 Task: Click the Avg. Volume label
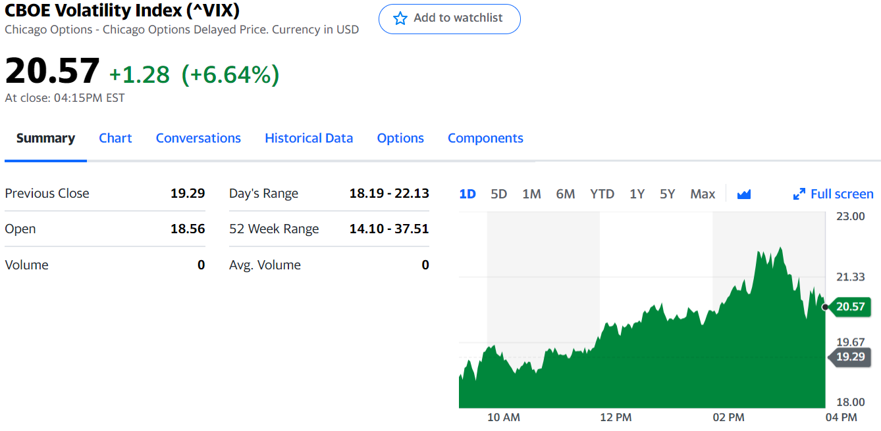coord(265,265)
